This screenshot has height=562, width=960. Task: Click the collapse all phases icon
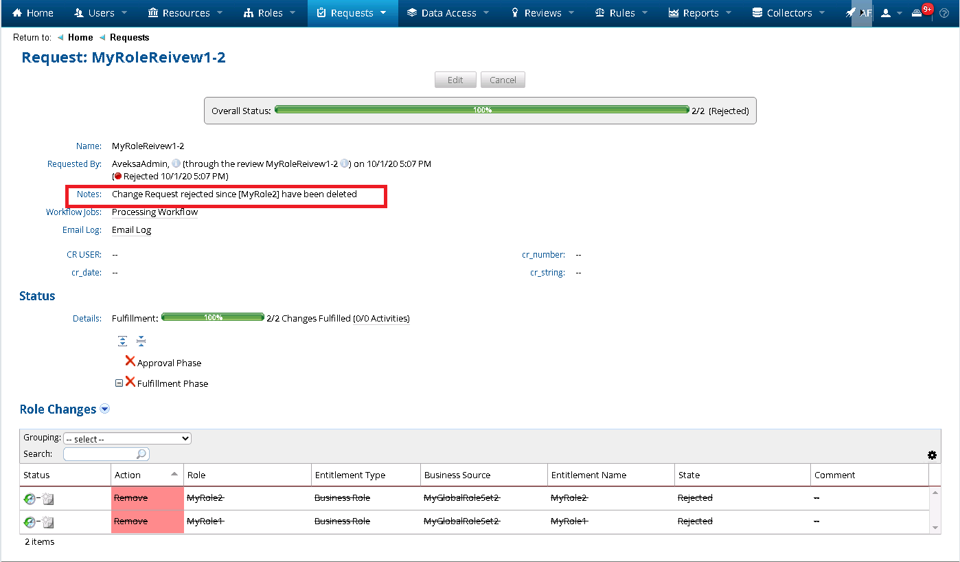coord(141,341)
